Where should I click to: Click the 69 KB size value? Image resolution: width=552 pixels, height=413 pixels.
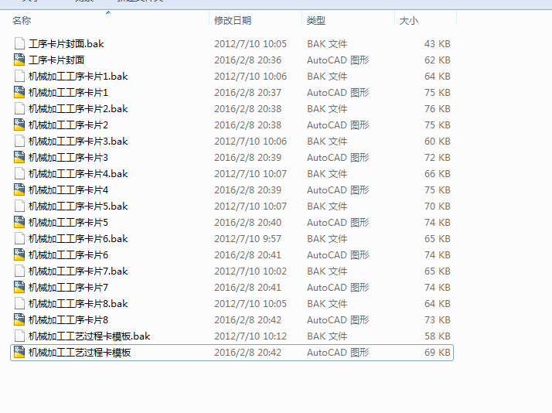438,352
